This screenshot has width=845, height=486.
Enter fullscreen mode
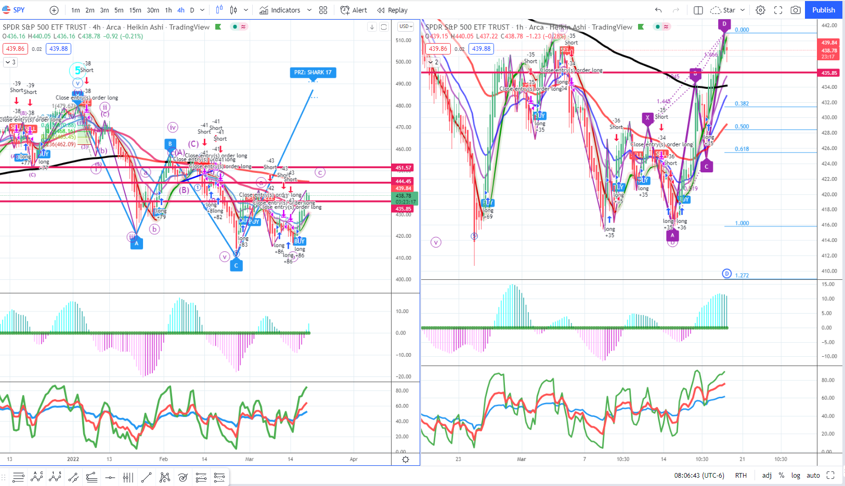point(778,10)
